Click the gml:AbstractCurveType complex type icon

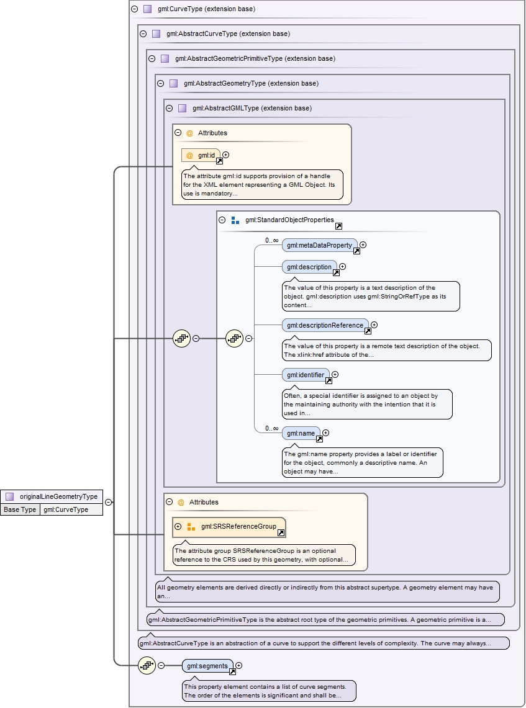pos(156,34)
